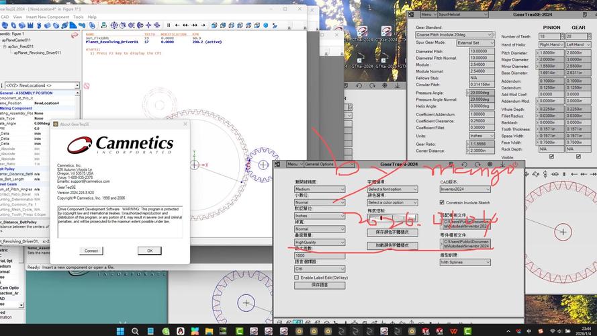Open the Spur Gear Mode External Set dropdown

coord(475,43)
